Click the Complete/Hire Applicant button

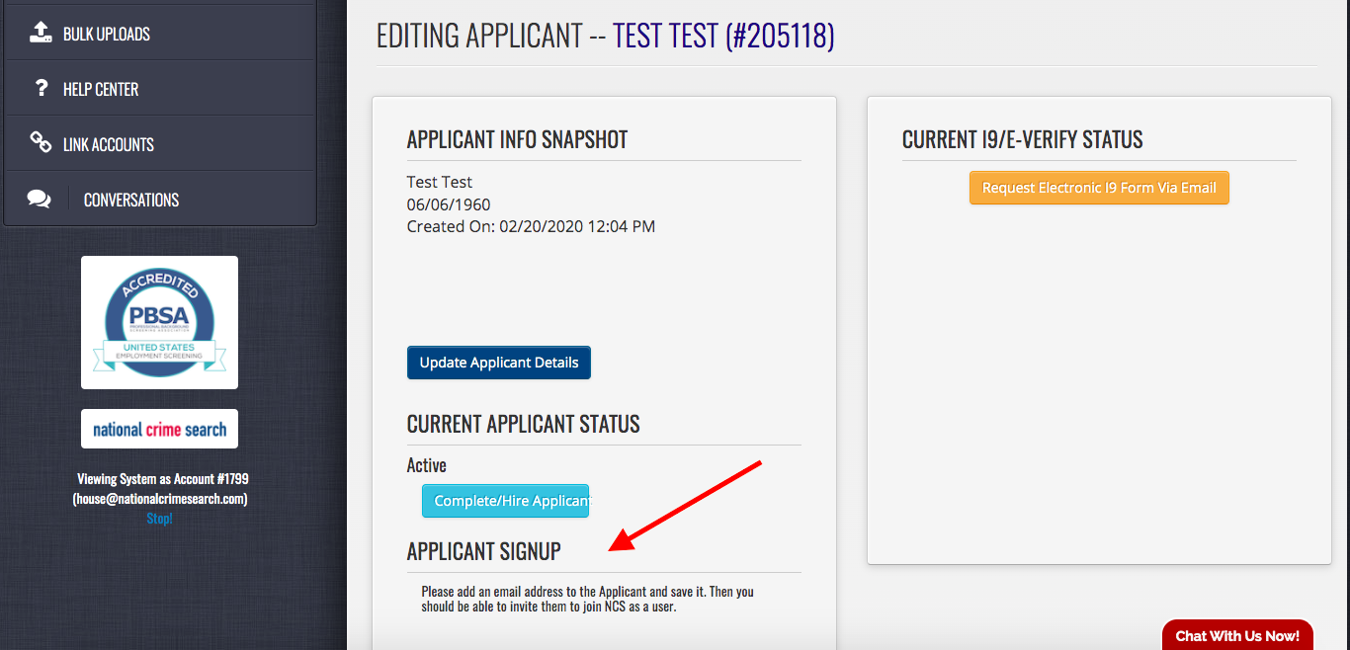pyautogui.click(x=505, y=501)
